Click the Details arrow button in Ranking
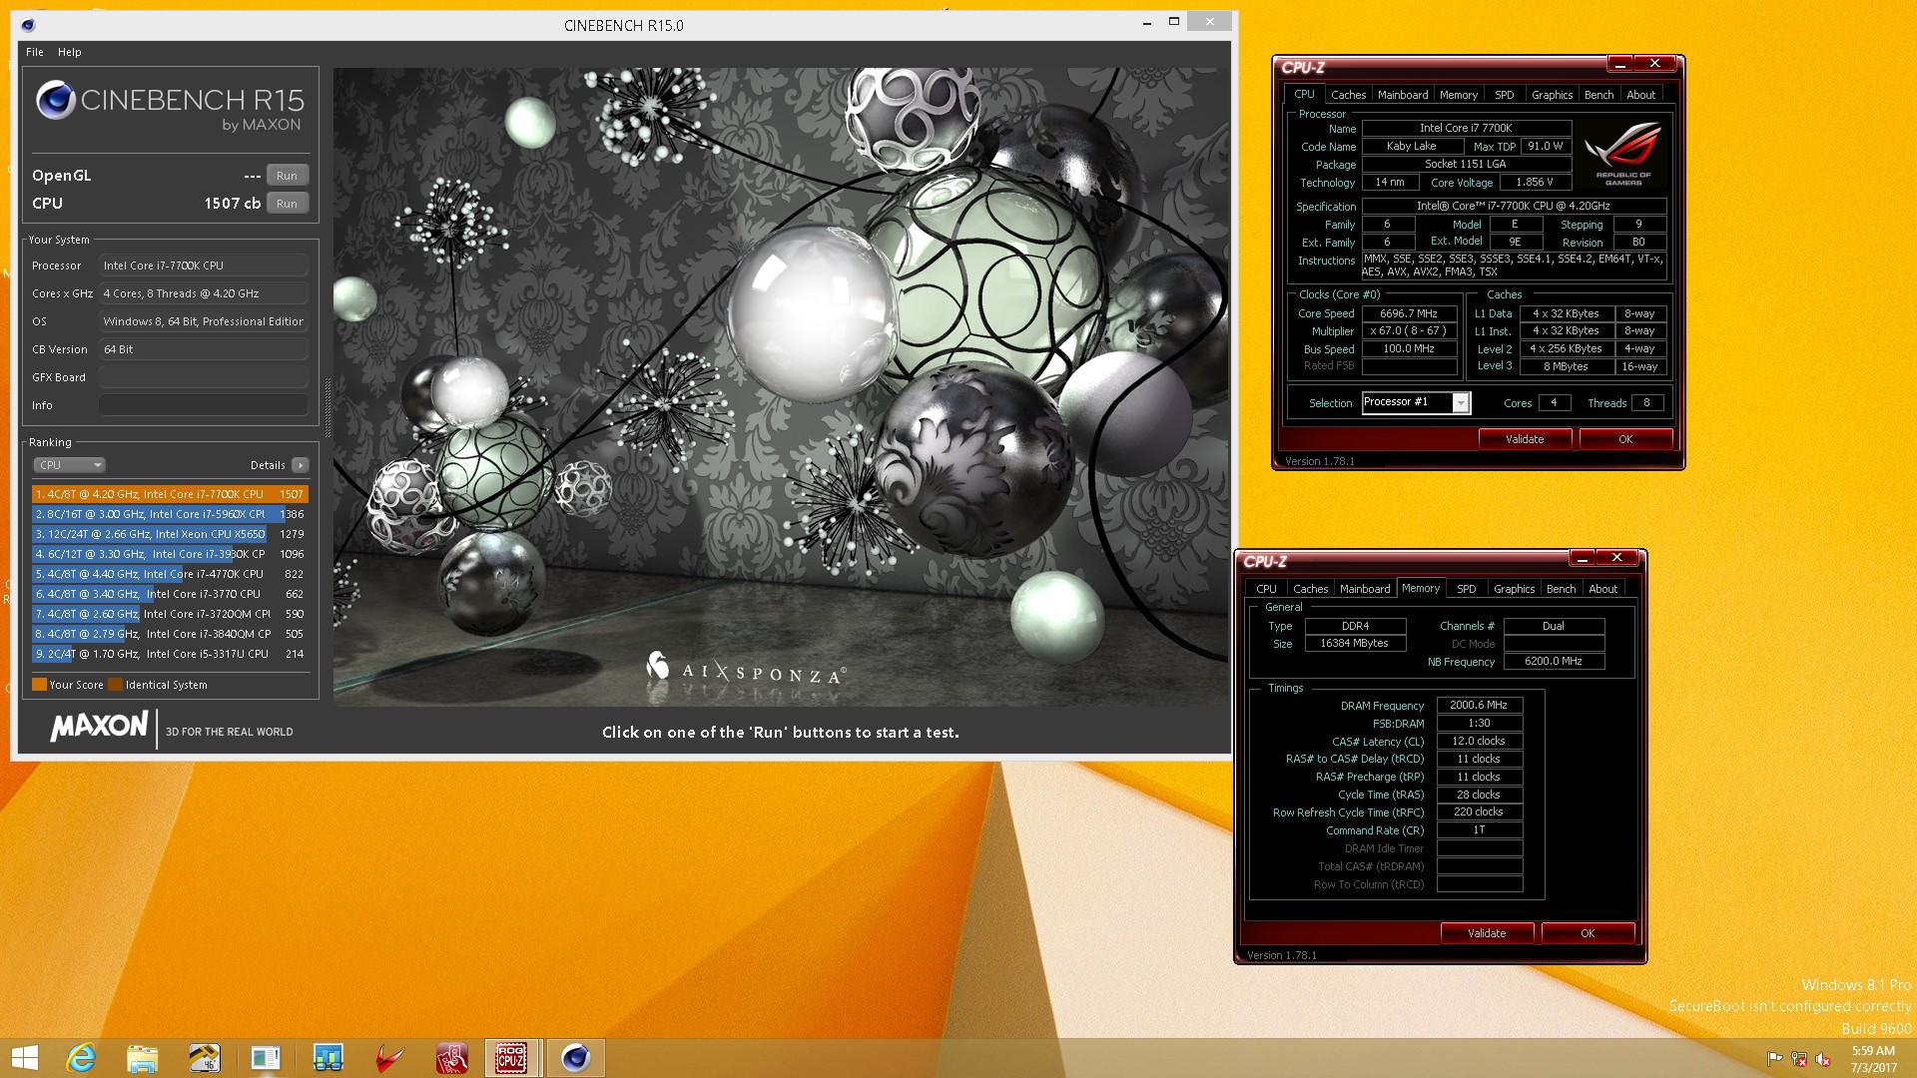This screenshot has height=1078, width=1917. click(301, 465)
